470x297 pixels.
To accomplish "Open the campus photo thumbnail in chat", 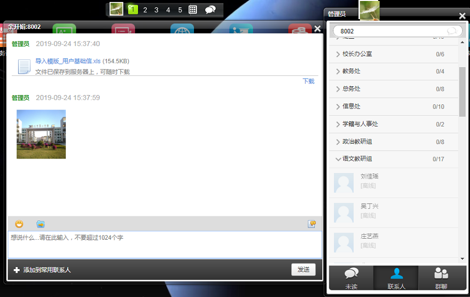I will tap(41, 134).
